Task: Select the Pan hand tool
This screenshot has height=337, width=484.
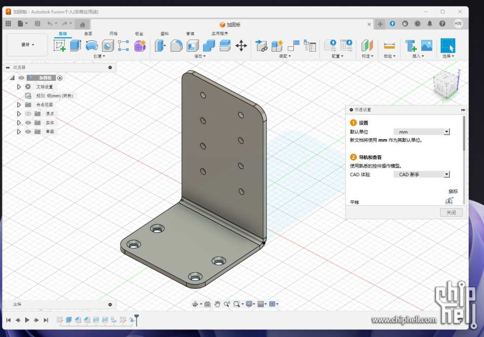Action: (x=217, y=304)
